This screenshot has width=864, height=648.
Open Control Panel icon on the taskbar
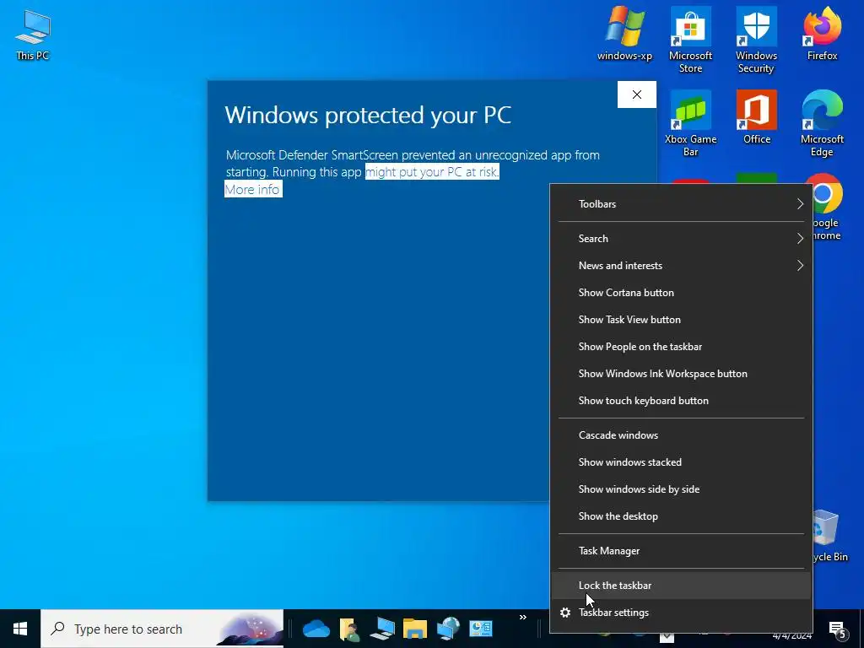pyautogui.click(x=480, y=629)
